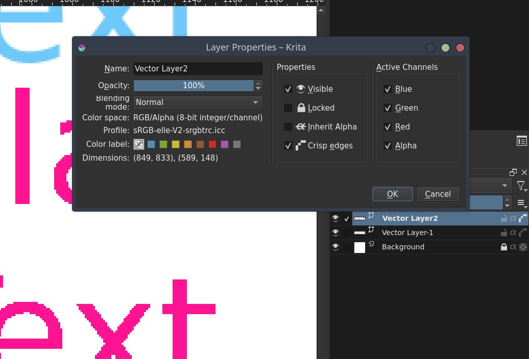
Task: Click the padlock icon beside Locked property
Action: [x=301, y=108]
